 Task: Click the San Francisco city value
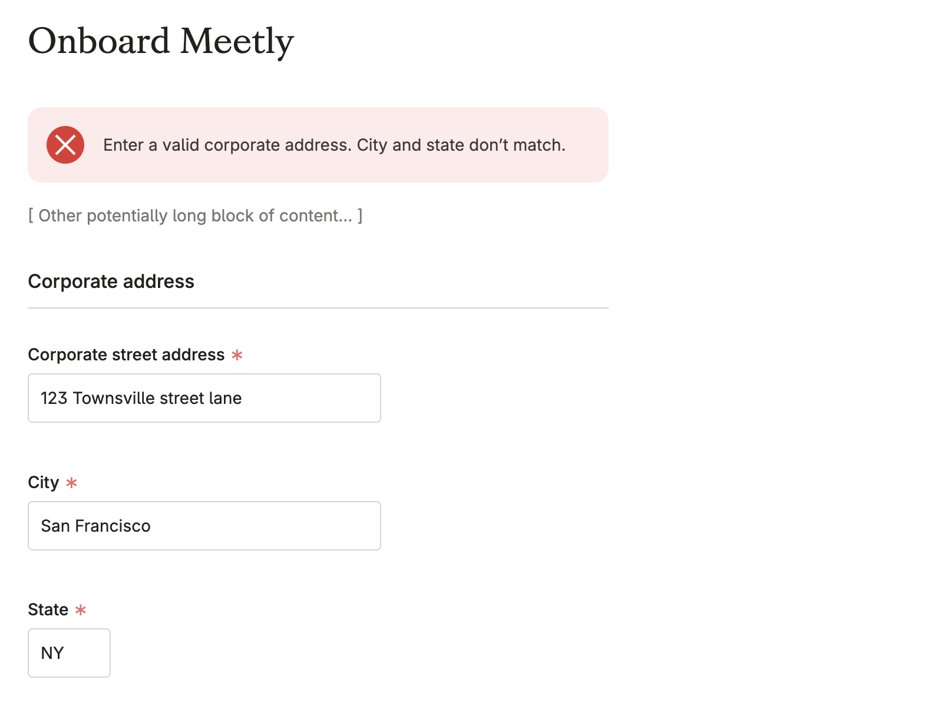point(95,526)
